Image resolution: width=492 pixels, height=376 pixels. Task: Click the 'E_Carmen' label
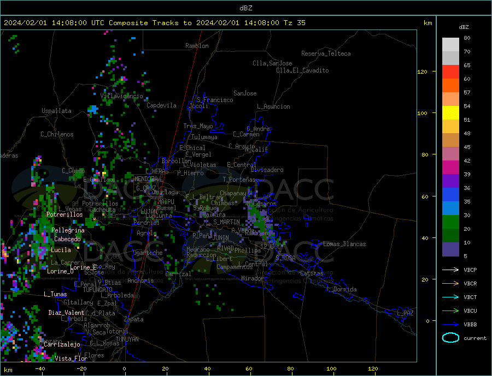pos(246,134)
